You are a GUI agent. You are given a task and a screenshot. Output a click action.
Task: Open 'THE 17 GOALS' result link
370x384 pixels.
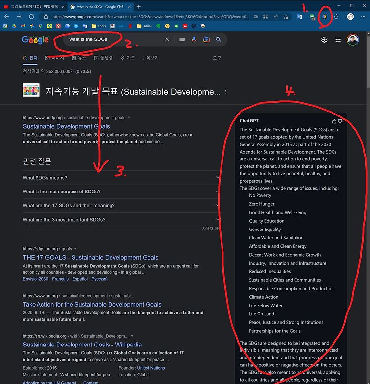[90, 257]
